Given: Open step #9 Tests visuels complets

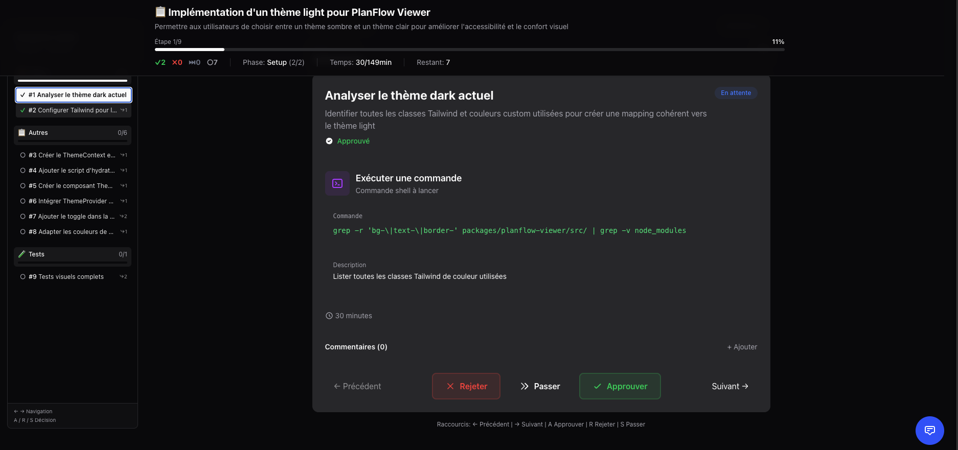Looking at the screenshot, I should coord(74,277).
